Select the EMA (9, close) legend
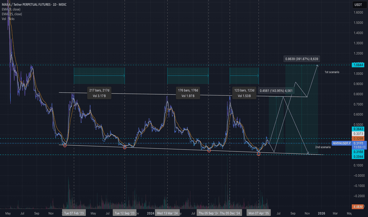The image size is (368, 217). 11,9
